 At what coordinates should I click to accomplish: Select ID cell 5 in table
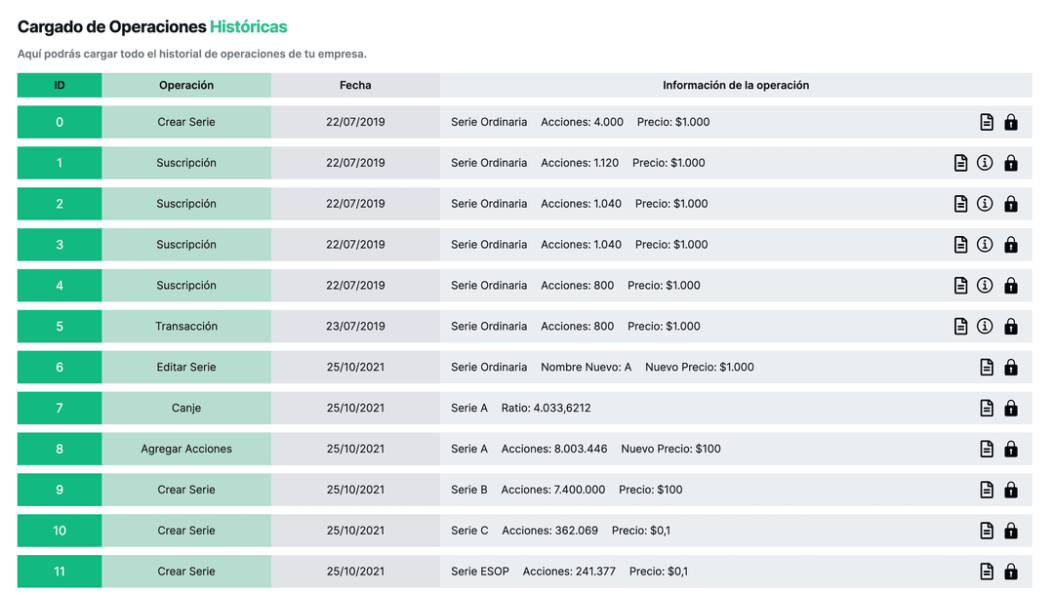click(x=60, y=327)
